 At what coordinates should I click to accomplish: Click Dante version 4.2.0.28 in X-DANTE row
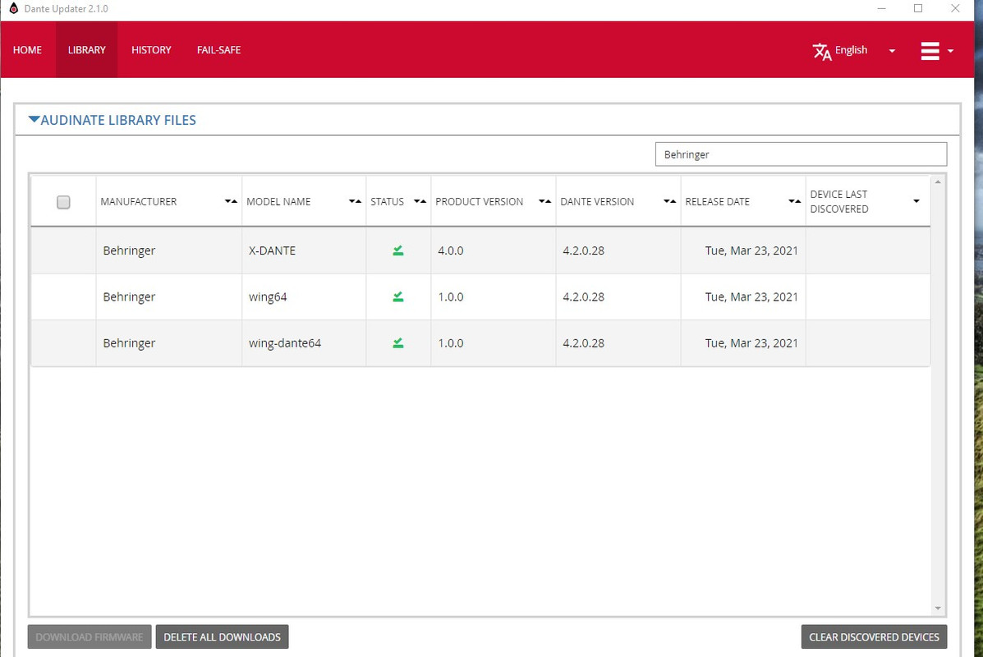[x=584, y=250]
